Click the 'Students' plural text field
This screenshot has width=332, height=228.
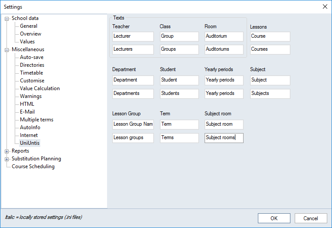(179, 94)
